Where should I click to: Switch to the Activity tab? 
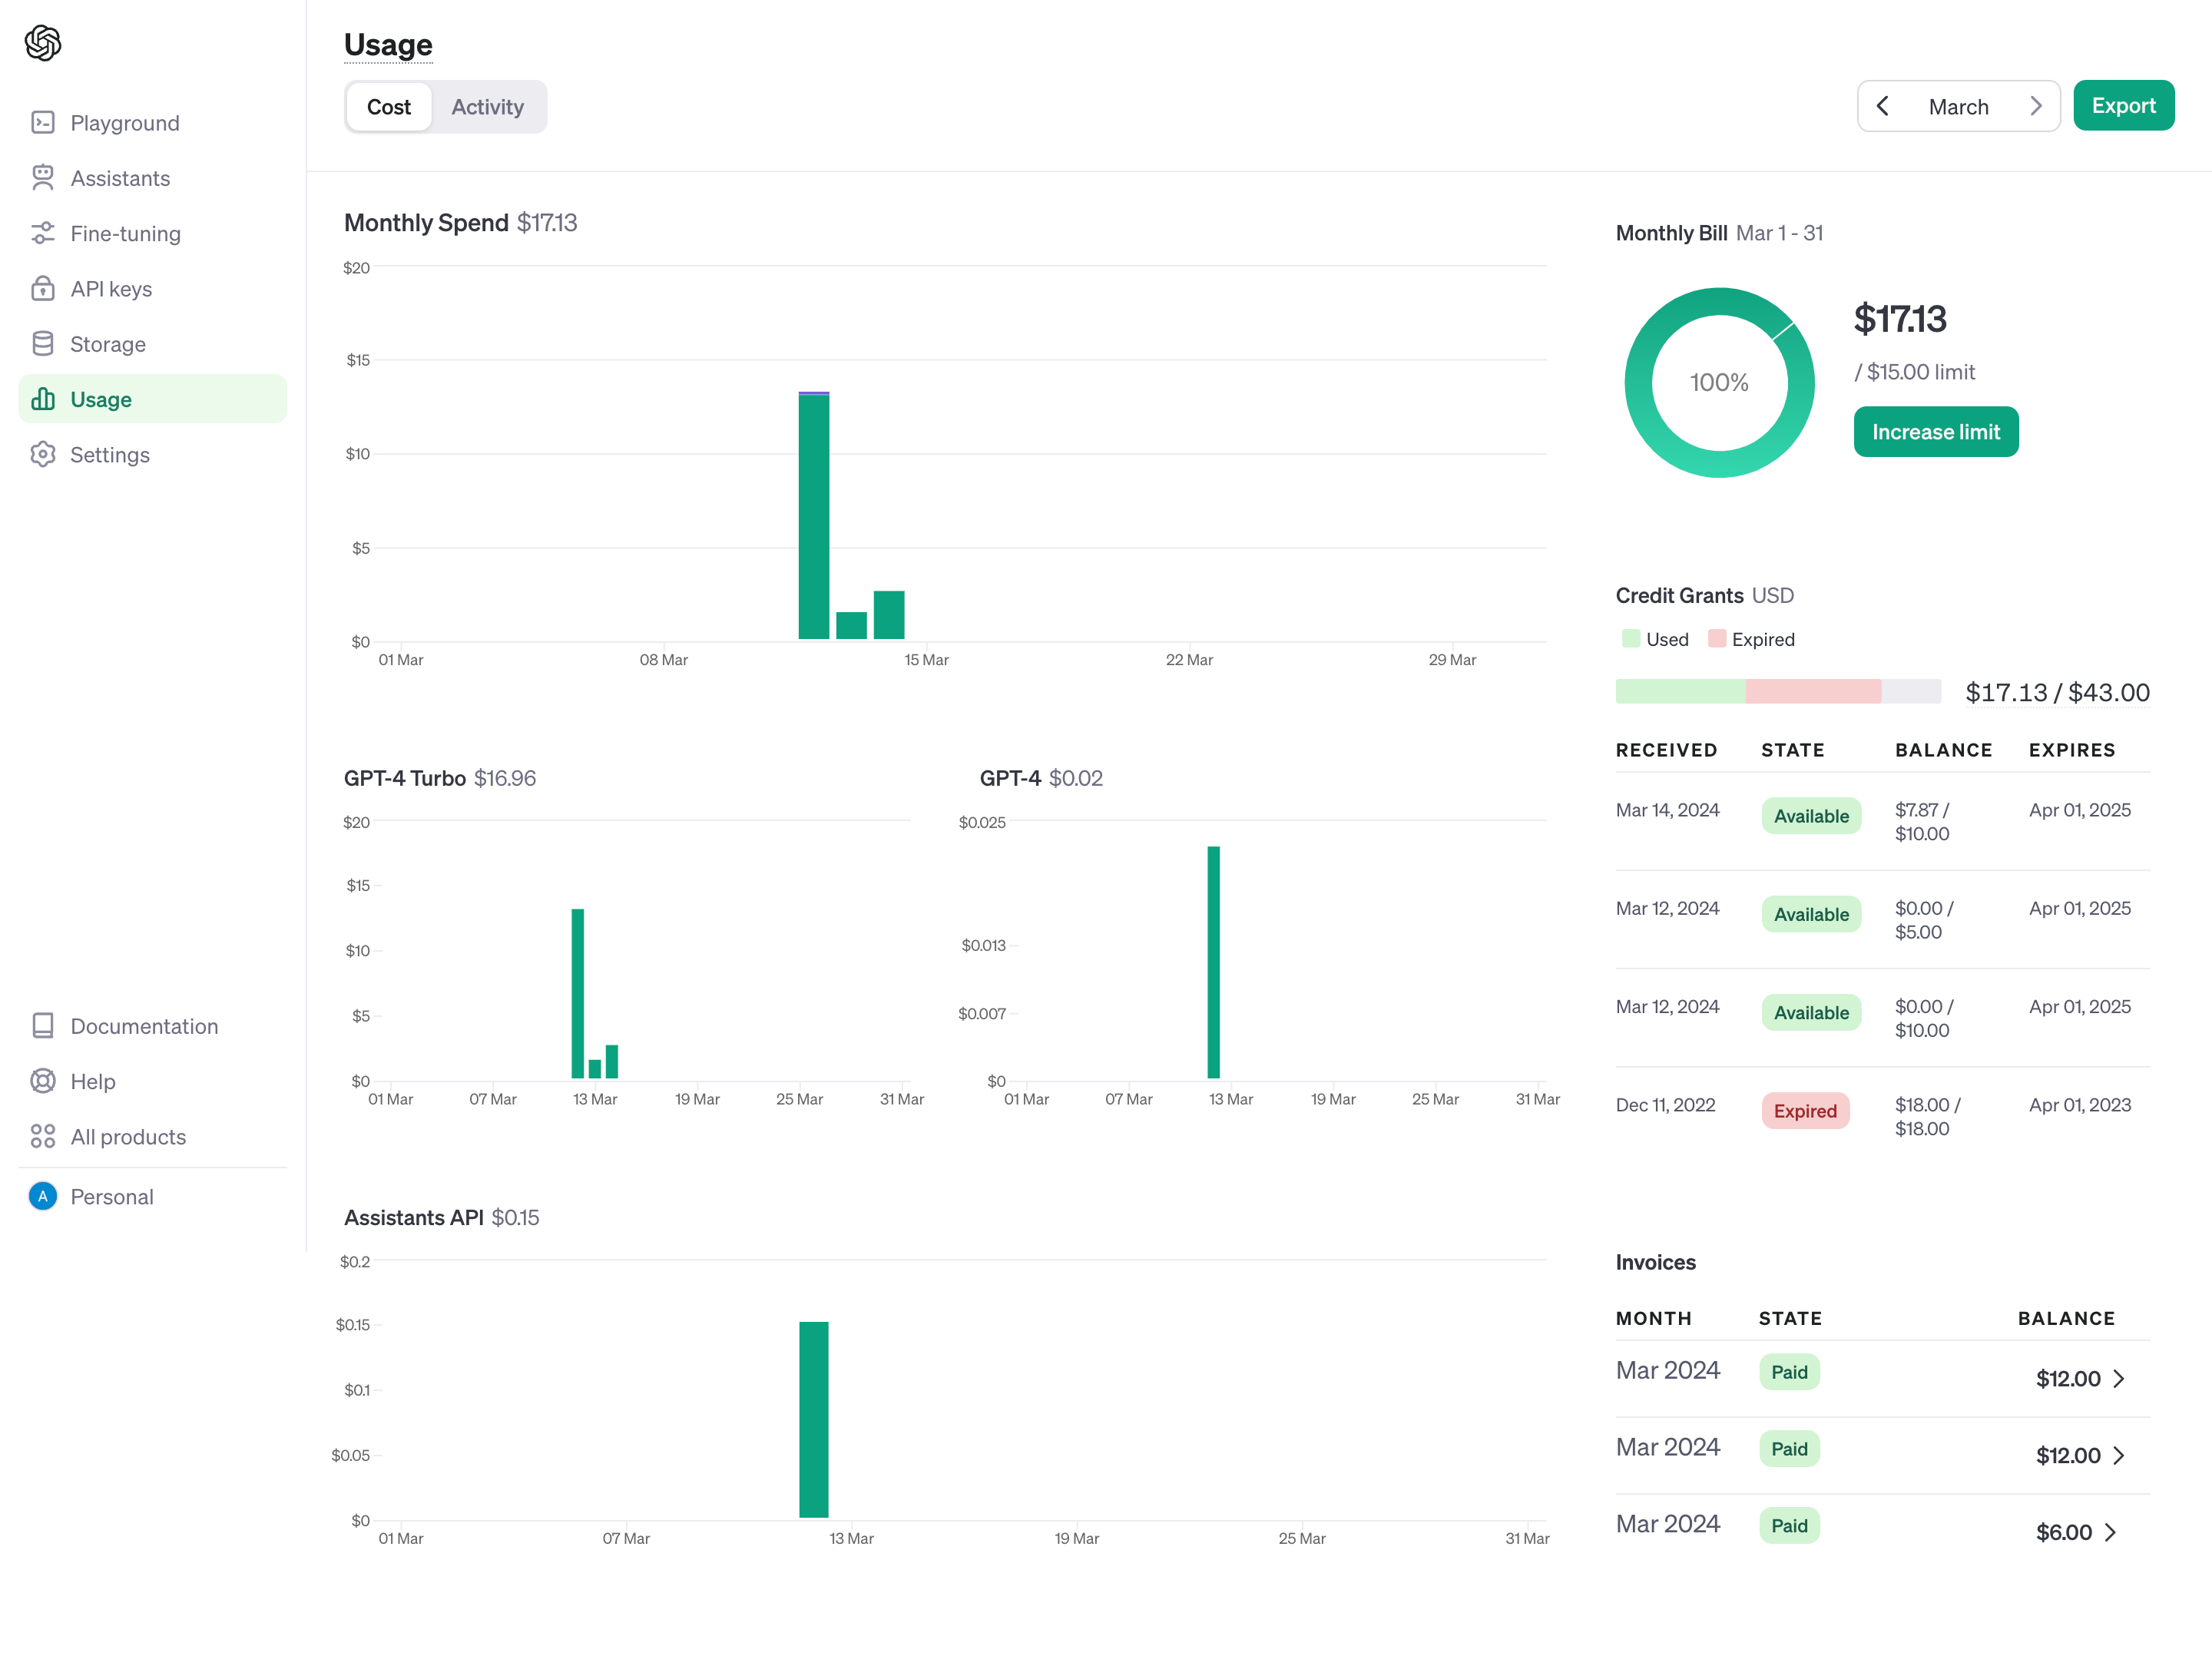488,107
